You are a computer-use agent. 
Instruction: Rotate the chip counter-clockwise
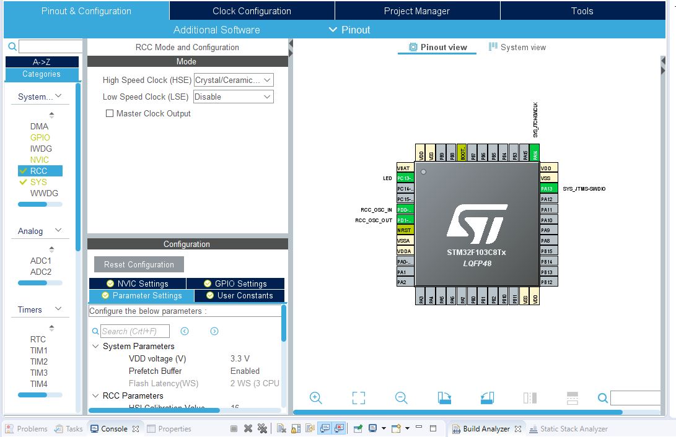487,398
